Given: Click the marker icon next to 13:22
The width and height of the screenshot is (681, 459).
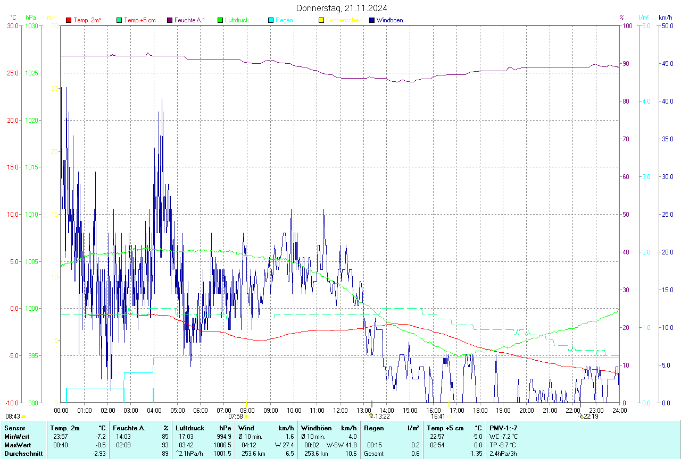Looking at the screenshot, I should tap(371, 416).
